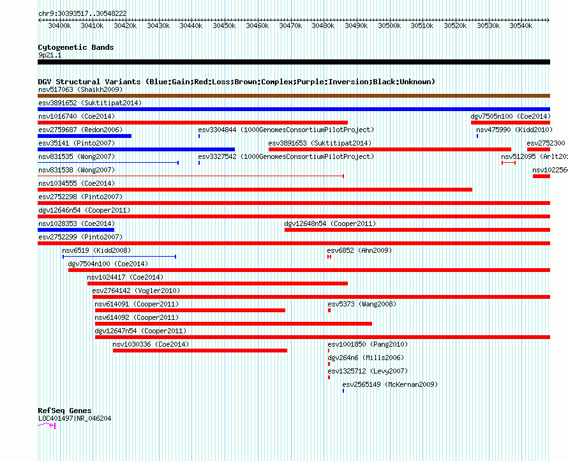Screen dimensions: 568x461
Task: Click esv3327542 1000GenomesConsortiumPilotProject label
Action: tap(286, 156)
